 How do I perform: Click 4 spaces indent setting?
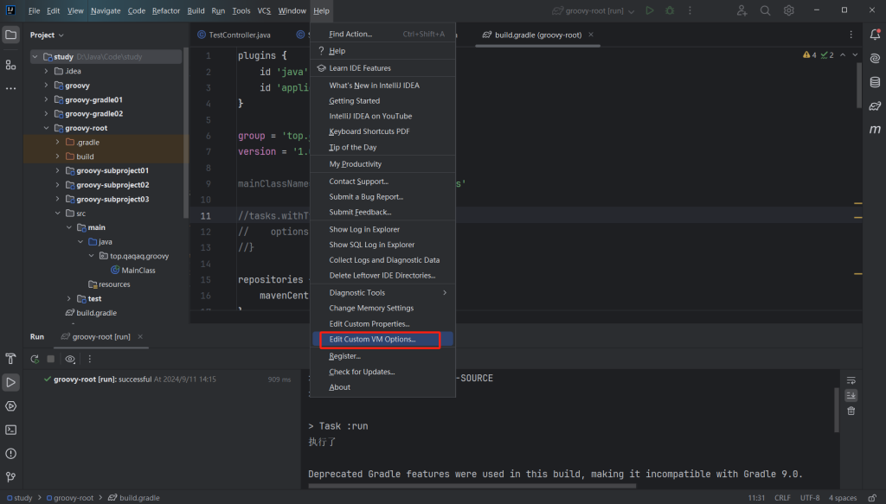pos(843,498)
